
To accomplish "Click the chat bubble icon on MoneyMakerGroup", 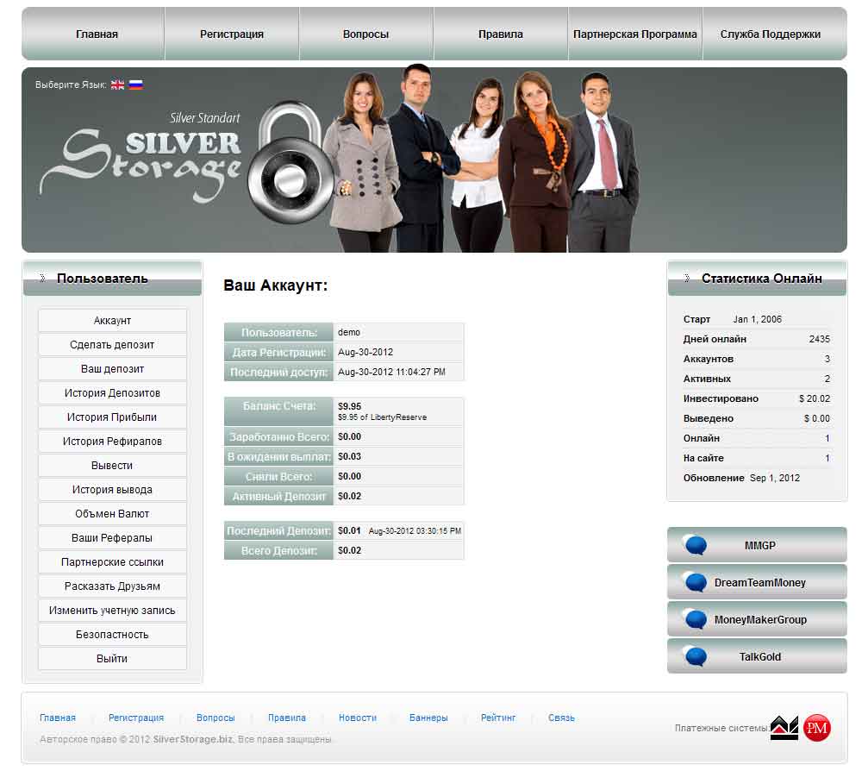I will tap(696, 619).
